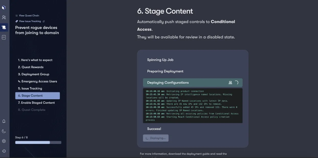Image resolution: width=318 pixels, height=158 pixels.
Task: Open the Users panel icon
Action: [4, 17]
